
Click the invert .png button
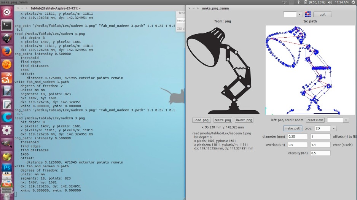244,120
